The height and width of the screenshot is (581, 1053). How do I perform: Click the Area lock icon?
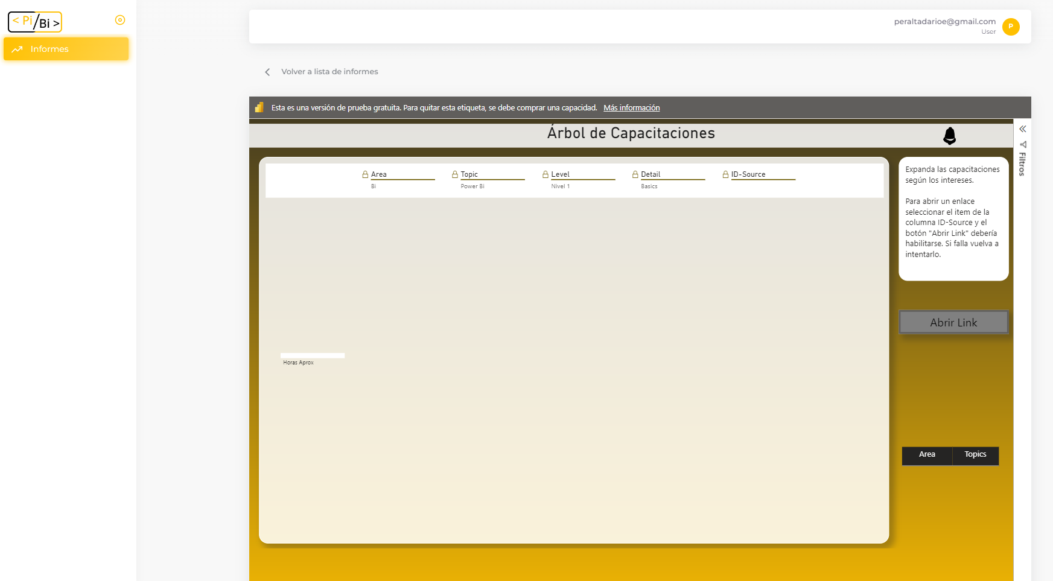coord(365,174)
